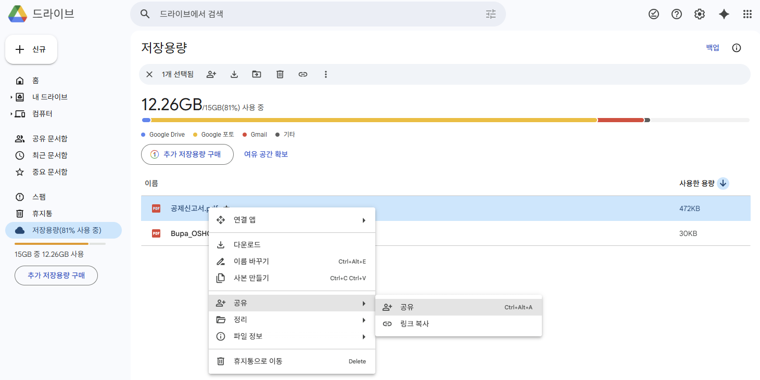Expand the 파일 정보 submenu
This screenshot has width=760, height=380.
[292, 336]
